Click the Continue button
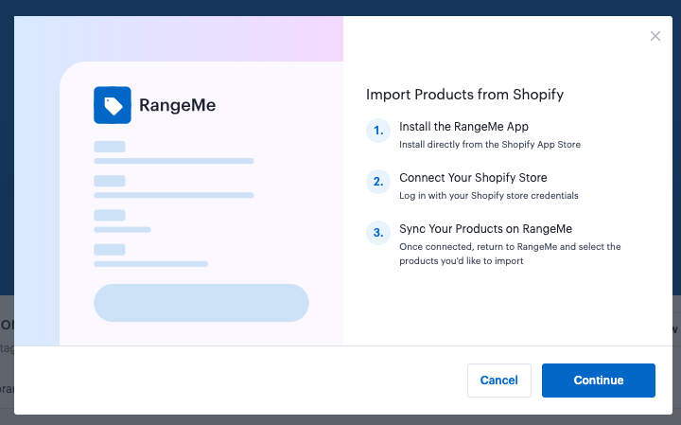Image resolution: width=681 pixels, height=425 pixels. 598,381
